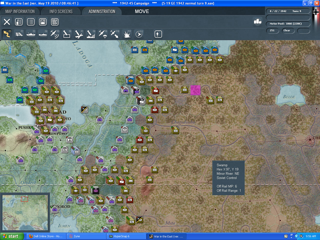Select the F10 air transfer icon

[x=115, y=34]
